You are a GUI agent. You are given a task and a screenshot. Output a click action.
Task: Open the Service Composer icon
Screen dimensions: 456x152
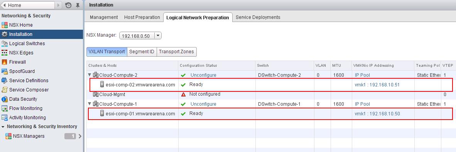[x=5, y=90]
